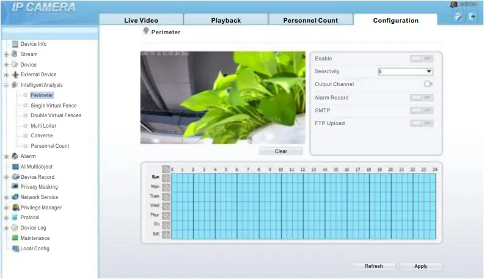Check the Output Channel 1 checkbox
The height and width of the screenshot is (279, 484).
(427, 84)
